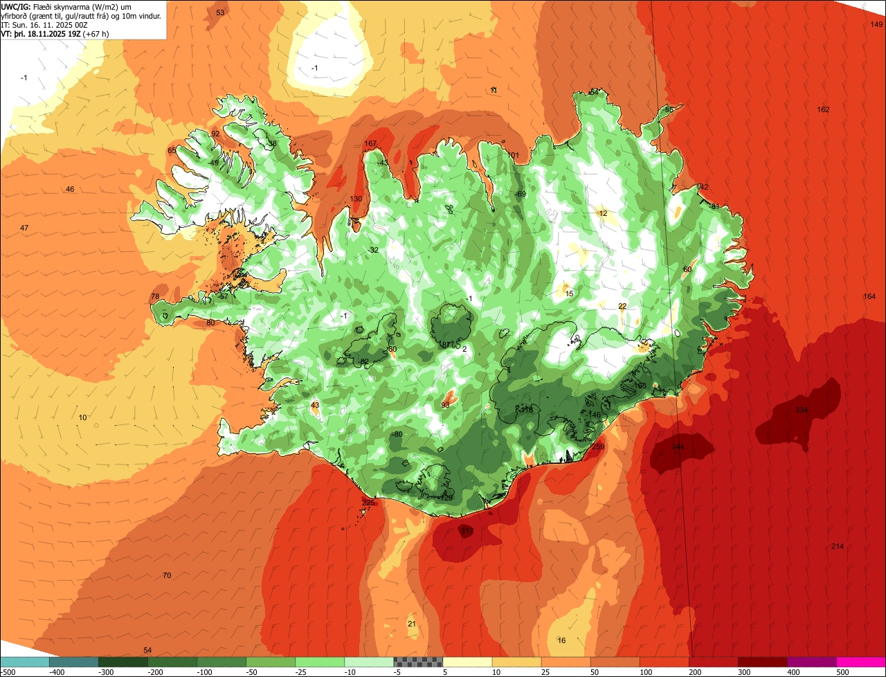Click the 344 flux value on the map

point(678,446)
